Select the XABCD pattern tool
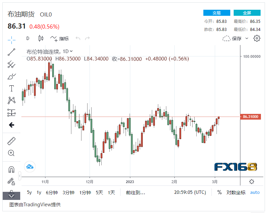 (x=11, y=100)
